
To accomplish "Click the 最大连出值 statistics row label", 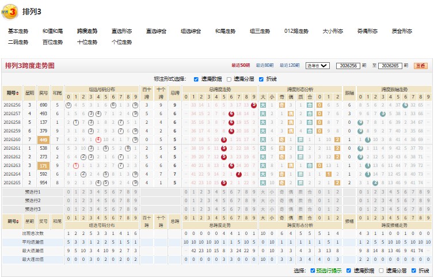I will pyautogui.click(x=33, y=260).
